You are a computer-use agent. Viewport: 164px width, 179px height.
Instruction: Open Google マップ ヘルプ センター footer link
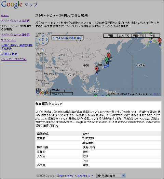point(75,176)
